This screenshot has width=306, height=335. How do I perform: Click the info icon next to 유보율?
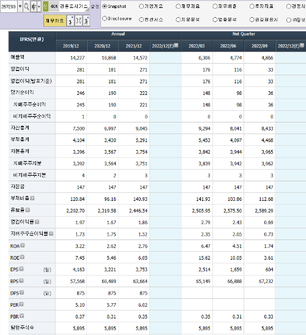(28, 210)
